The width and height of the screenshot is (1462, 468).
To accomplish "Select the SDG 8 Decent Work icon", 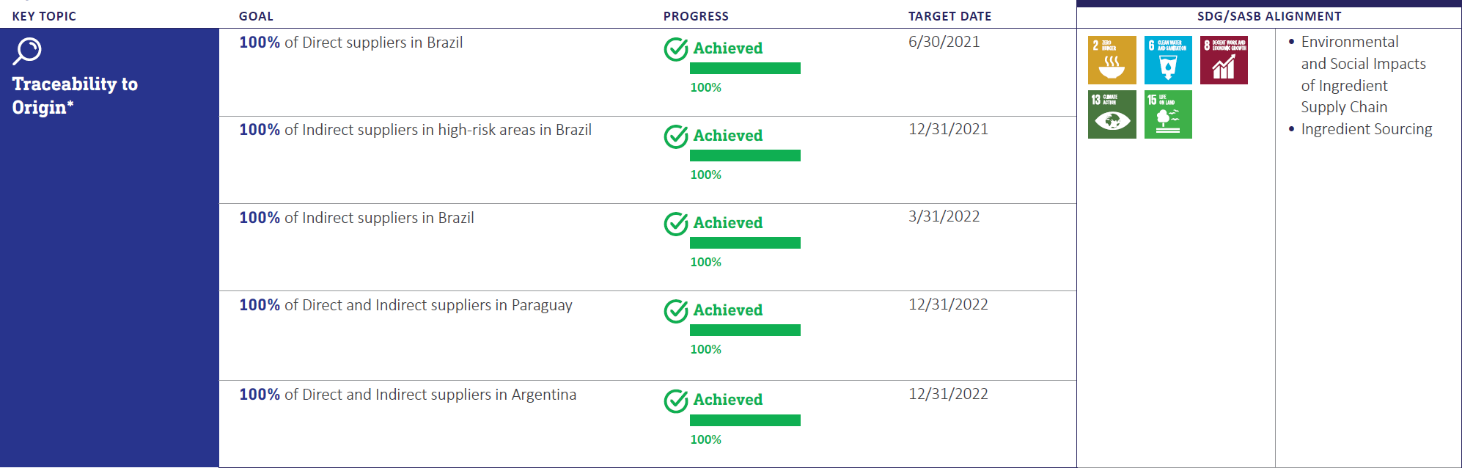I will pos(1224,60).
